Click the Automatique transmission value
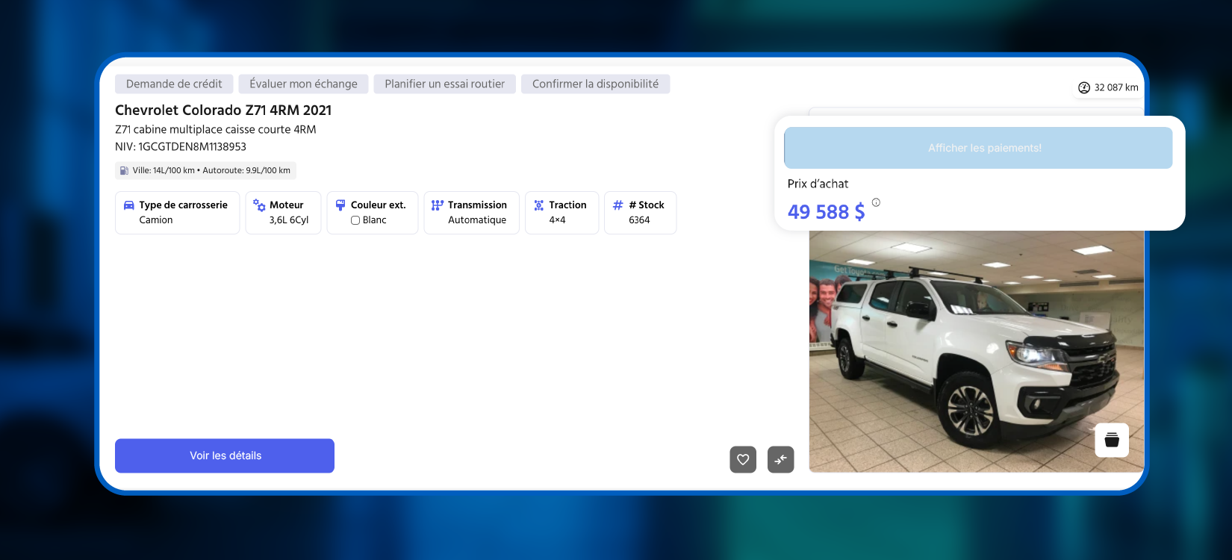The height and width of the screenshot is (560, 1232). (477, 220)
